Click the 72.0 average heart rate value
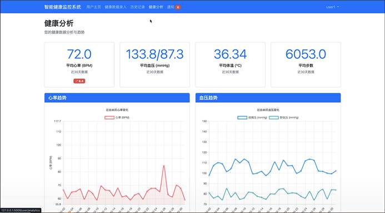 [79, 54]
